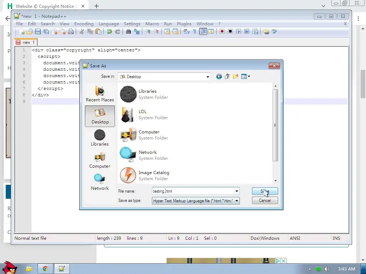366x274 pixels.
Task: Open the Plugins menu
Action: tap(184, 24)
